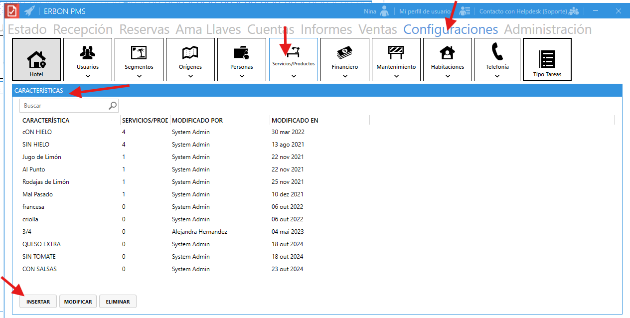Viewport: 630px width, 318px height.
Task: Click the rocket icon in title bar
Action: click(x=29, y=11)
